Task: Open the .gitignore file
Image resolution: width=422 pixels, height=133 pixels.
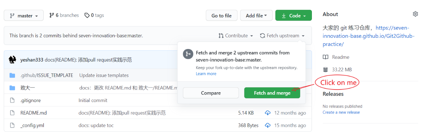Action: (x=31, y=100)
